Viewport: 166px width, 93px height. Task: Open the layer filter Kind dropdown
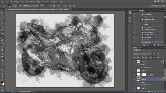tap(137, 51)
